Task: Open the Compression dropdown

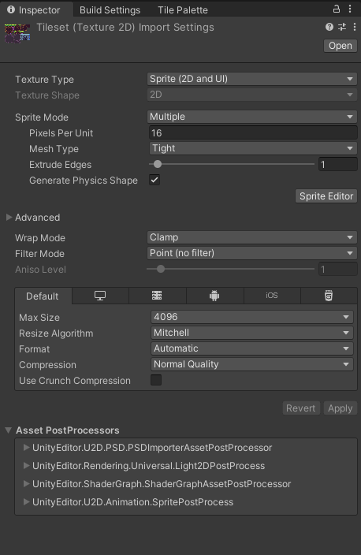Action: click(252, 364)
